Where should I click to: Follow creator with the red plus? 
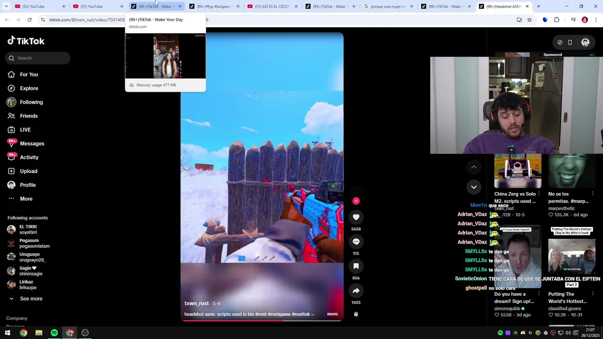click(x=356, y=201)
